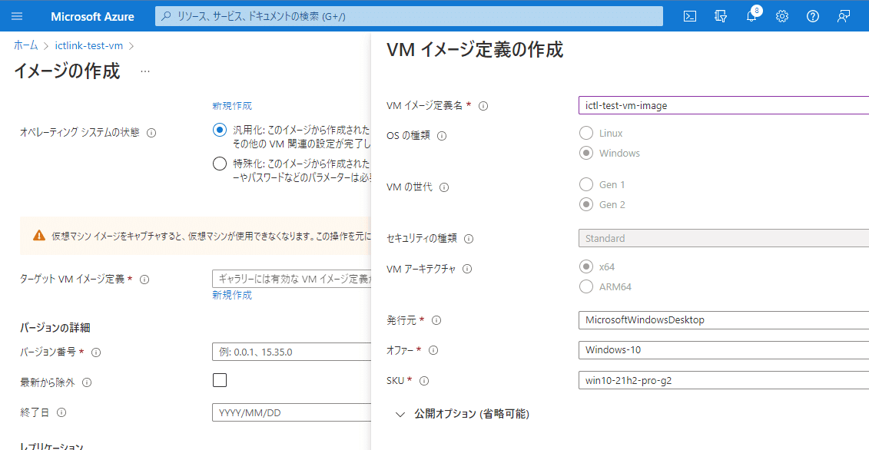
Task: Open the ターゲット VM イメージ定義 combo box
Action: point(291,278)
